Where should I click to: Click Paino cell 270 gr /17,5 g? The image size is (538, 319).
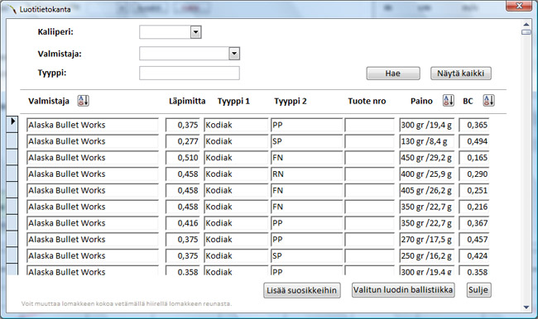point(426,240)
